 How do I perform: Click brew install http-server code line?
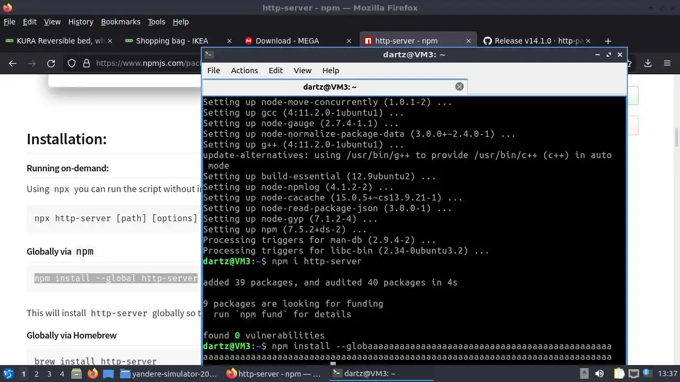[96, 361]
